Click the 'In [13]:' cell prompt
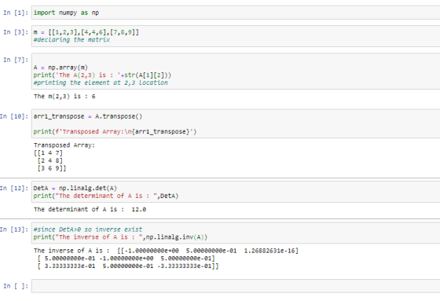The height and width of the screenshot is (301, 440). pyautogui.click(x=14, y=229)
